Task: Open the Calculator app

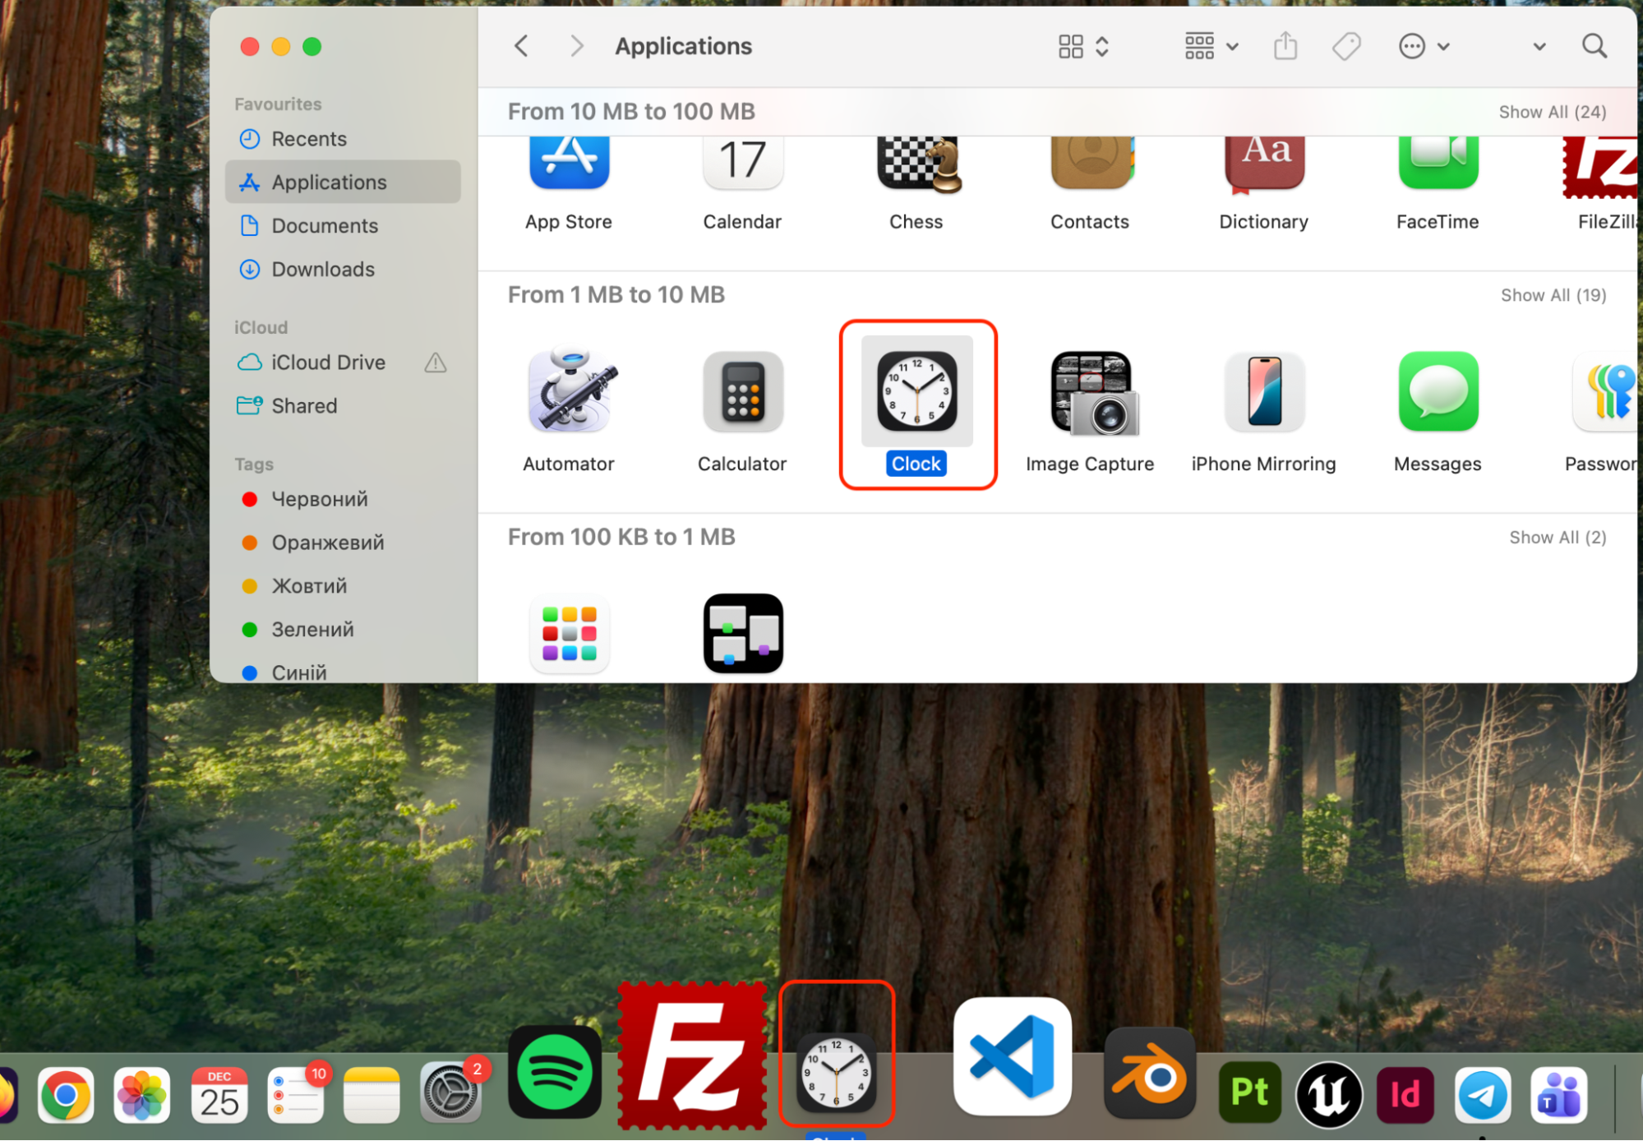Action: point(742,393)
